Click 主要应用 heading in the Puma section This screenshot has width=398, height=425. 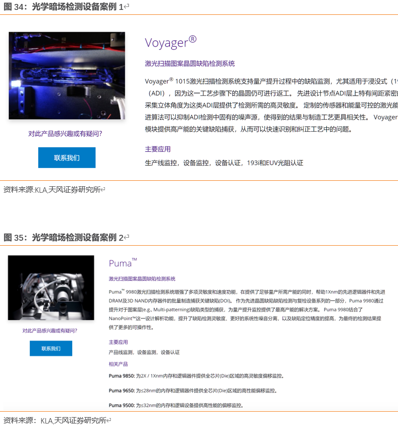tap(118, 342)
